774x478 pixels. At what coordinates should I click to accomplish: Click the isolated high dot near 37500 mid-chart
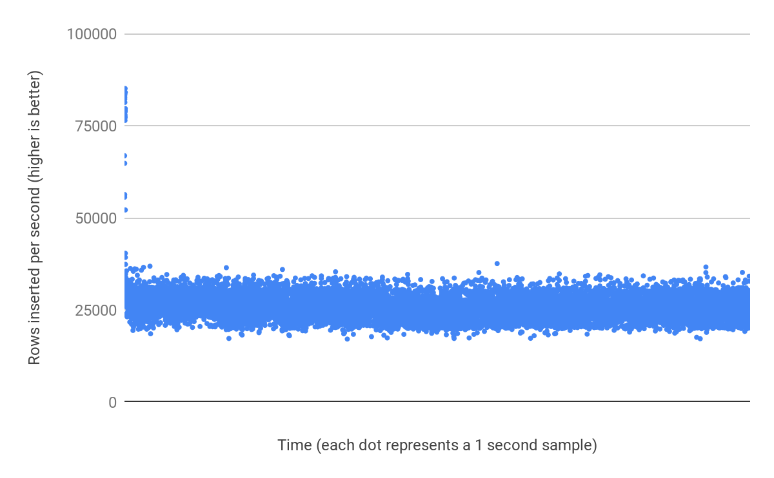(x=497, y=263)
